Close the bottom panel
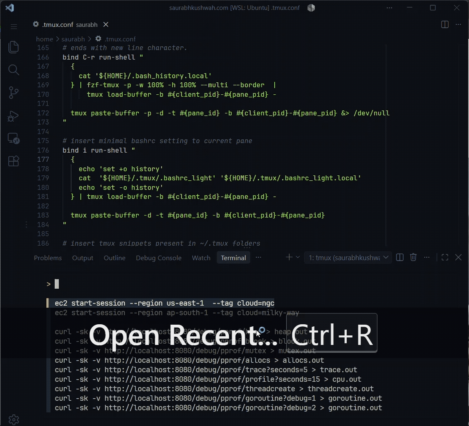The width and height of the screenshot is (469, 426). [x=458, y=257]
